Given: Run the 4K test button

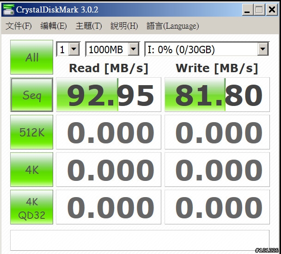Looking at the screenshot, I should click(32, 169).
